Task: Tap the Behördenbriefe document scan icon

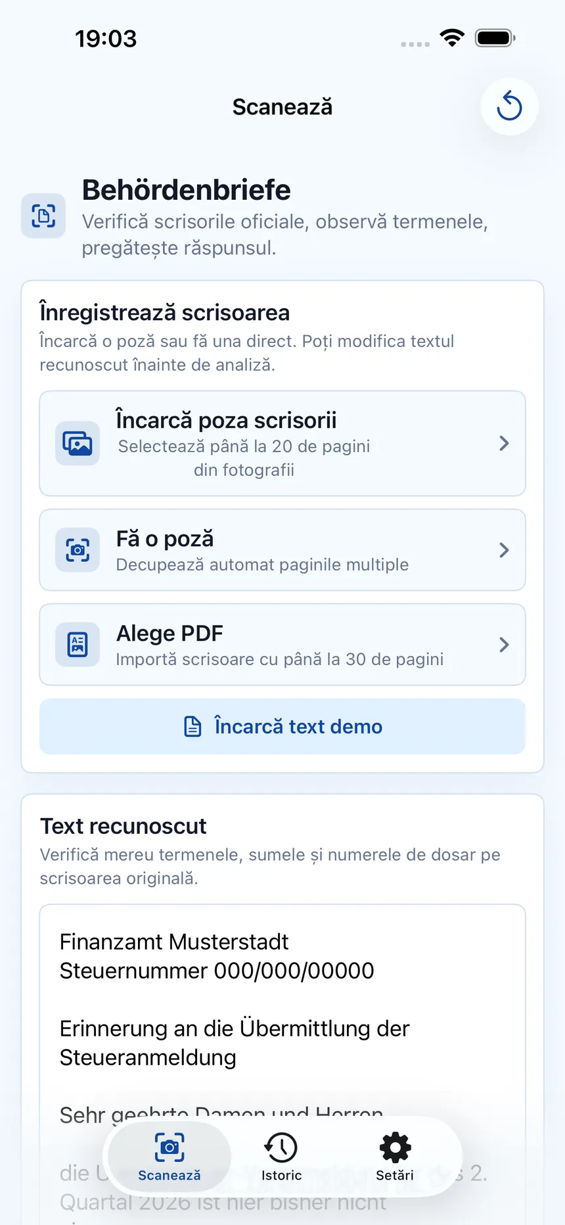Action: point(43,216)
